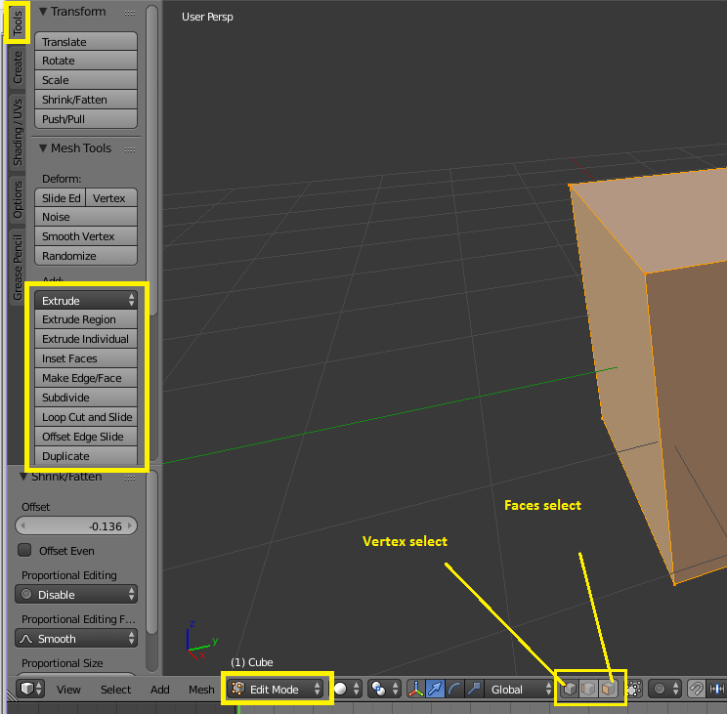
Task: Toggle limit selection to visible icon
Action: coord(634,689)
